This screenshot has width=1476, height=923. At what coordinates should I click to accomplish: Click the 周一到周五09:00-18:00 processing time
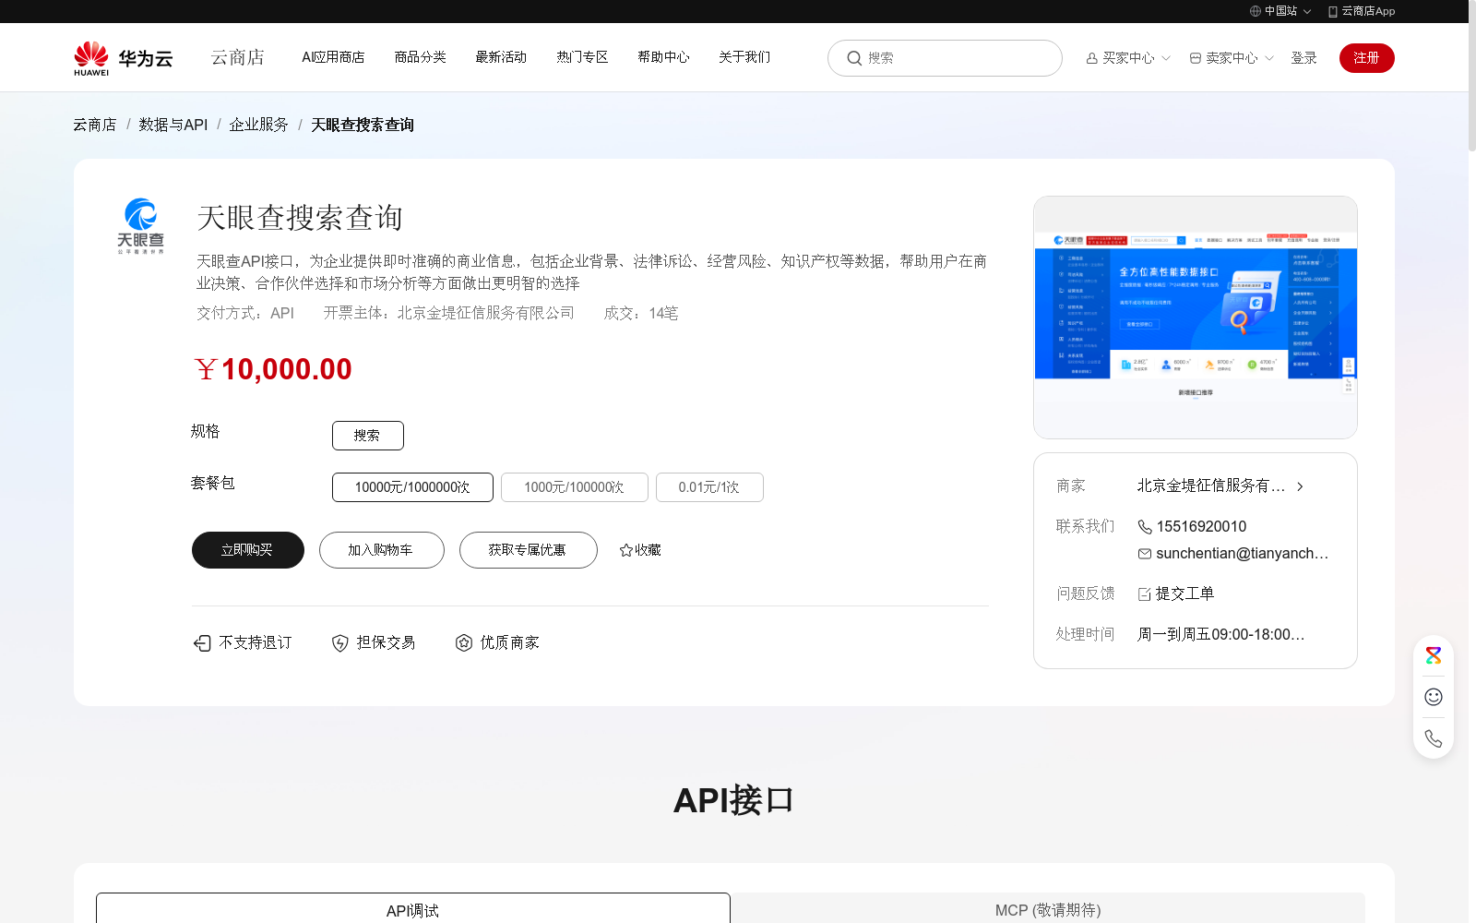[x=1220, y=634]
